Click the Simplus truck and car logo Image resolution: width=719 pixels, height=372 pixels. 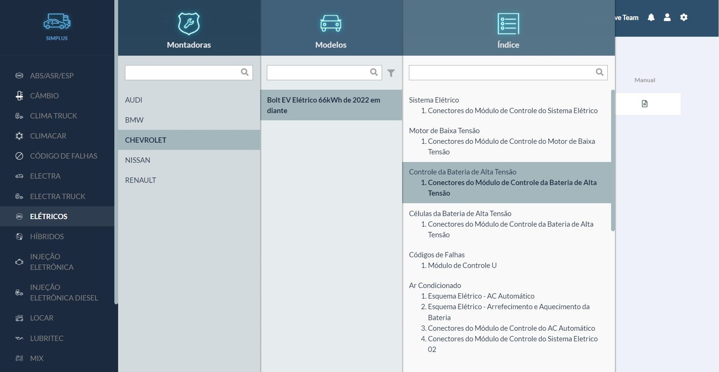tap(57, 22)
